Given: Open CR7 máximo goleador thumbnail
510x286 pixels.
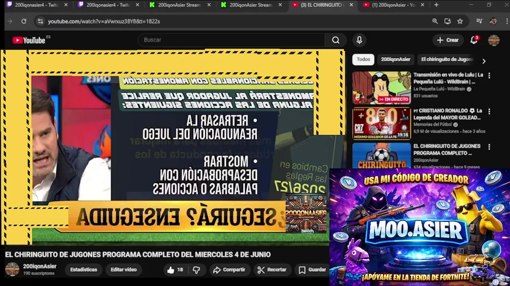Looking at the screenshot, I should pyautogui.click(x=381, y=124).
